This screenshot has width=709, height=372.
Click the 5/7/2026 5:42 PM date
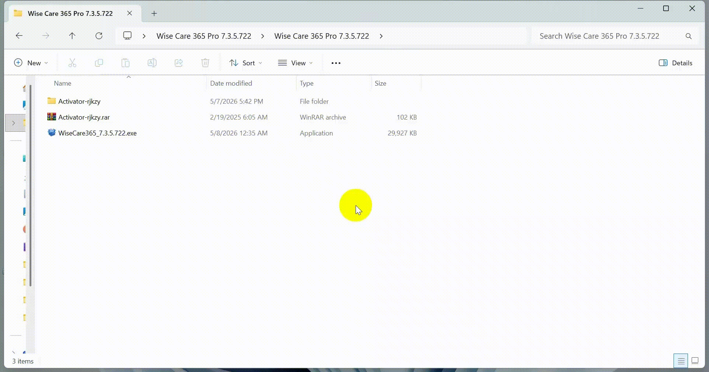coord(237,101)
